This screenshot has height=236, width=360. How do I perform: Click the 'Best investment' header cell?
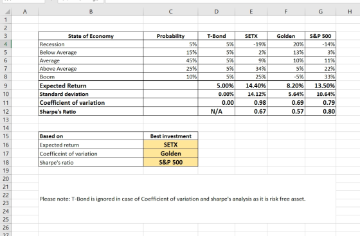(x=170, y=136)
